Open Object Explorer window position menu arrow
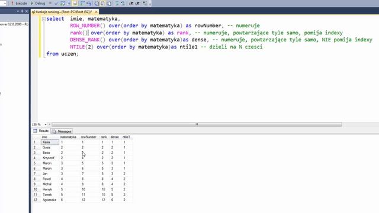 point(18,11)
